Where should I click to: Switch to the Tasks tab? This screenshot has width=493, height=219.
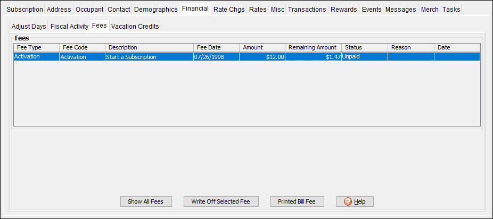[x=451, y=10]
